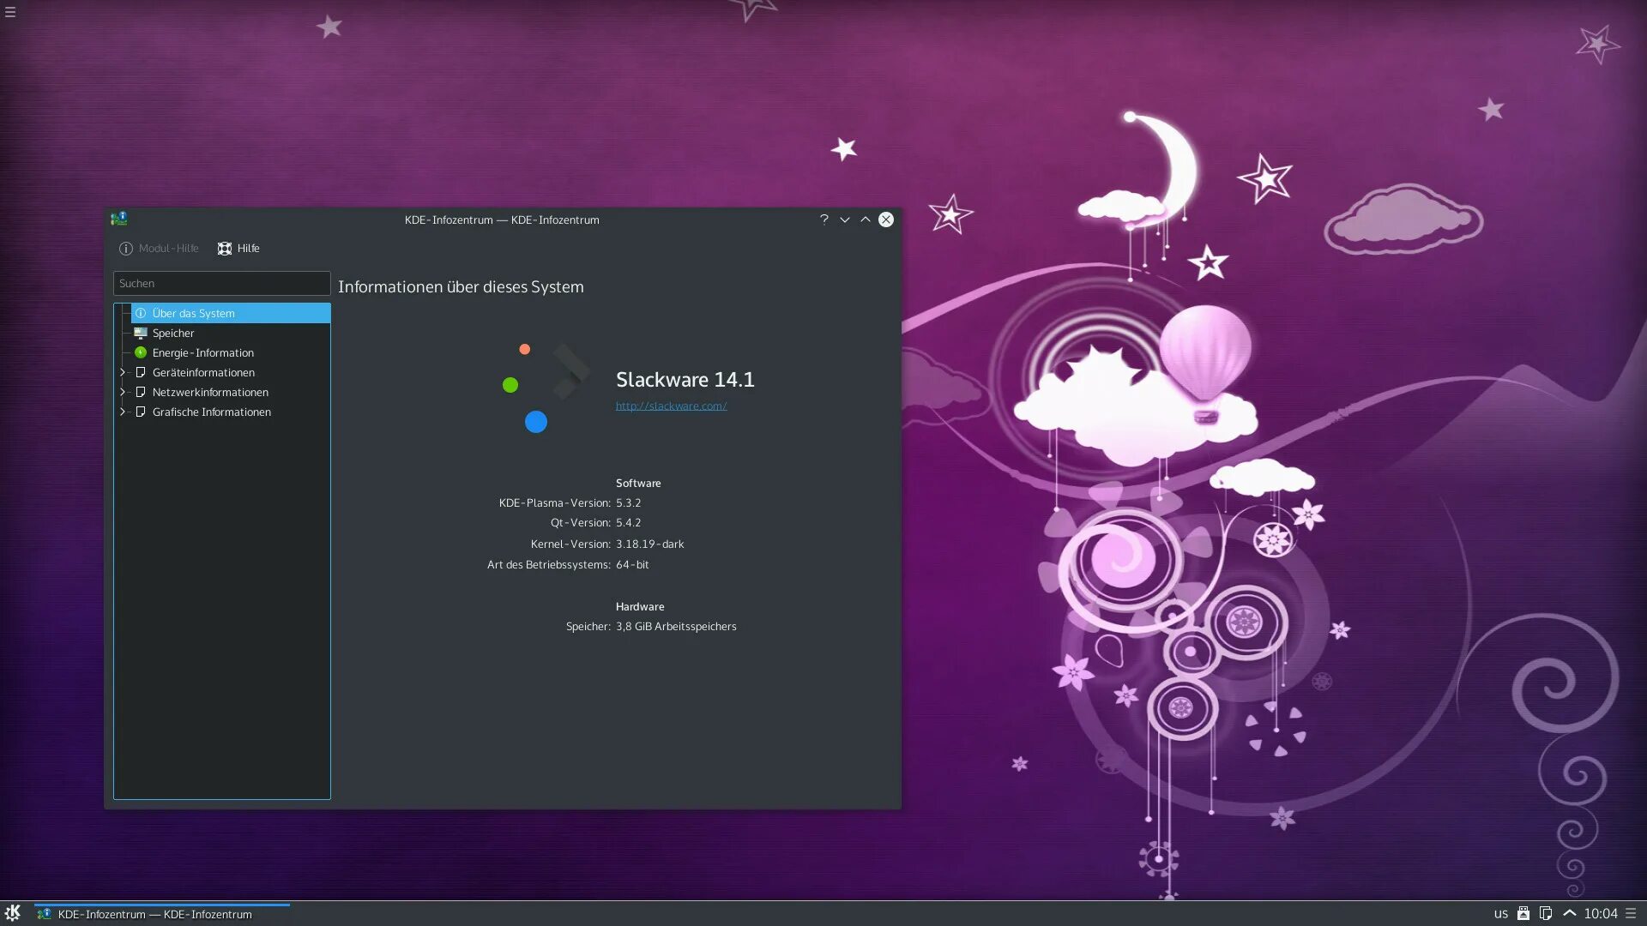Select the Energie-Information entry
Image resolution: width=1647 pixels, height=926 pixels.
tap(202, 353)
